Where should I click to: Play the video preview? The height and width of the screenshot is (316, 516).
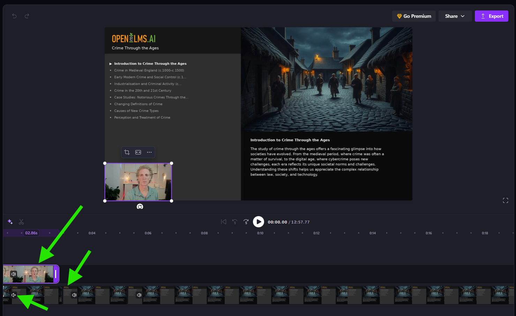(x=259, y=222)
